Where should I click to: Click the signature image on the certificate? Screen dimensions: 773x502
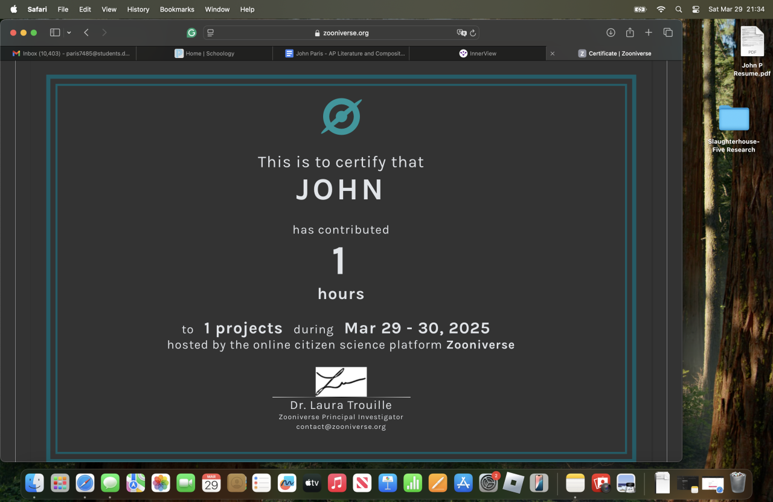point(341,382)
